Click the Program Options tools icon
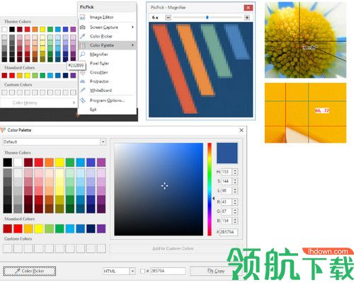Screen dimensions: 354x285 [82, 100]
